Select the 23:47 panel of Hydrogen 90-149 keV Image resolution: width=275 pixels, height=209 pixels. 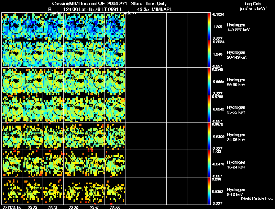94,54
